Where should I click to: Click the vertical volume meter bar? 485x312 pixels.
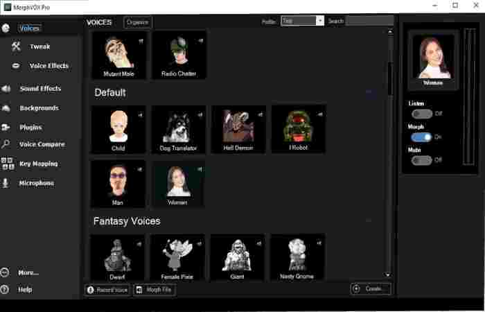tap(469, 96)
